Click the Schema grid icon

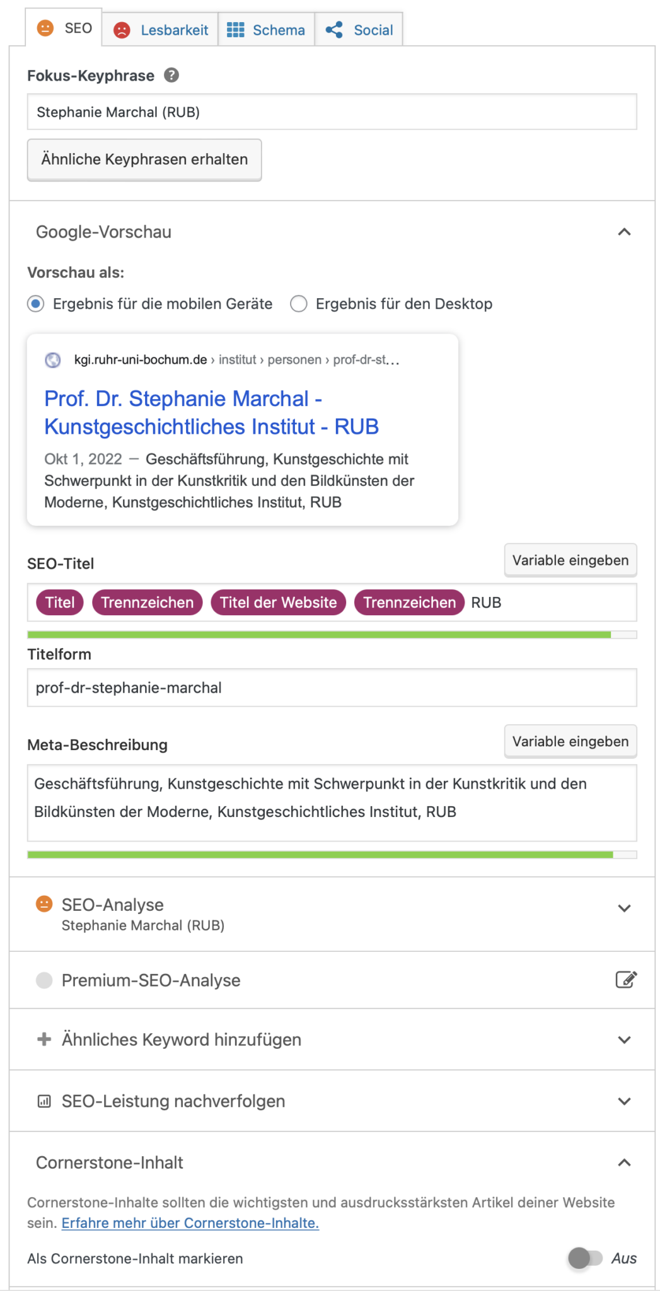tap(236, 30)
